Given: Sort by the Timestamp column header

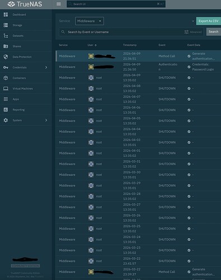Looking at the screenshot, I should point(130,45).
